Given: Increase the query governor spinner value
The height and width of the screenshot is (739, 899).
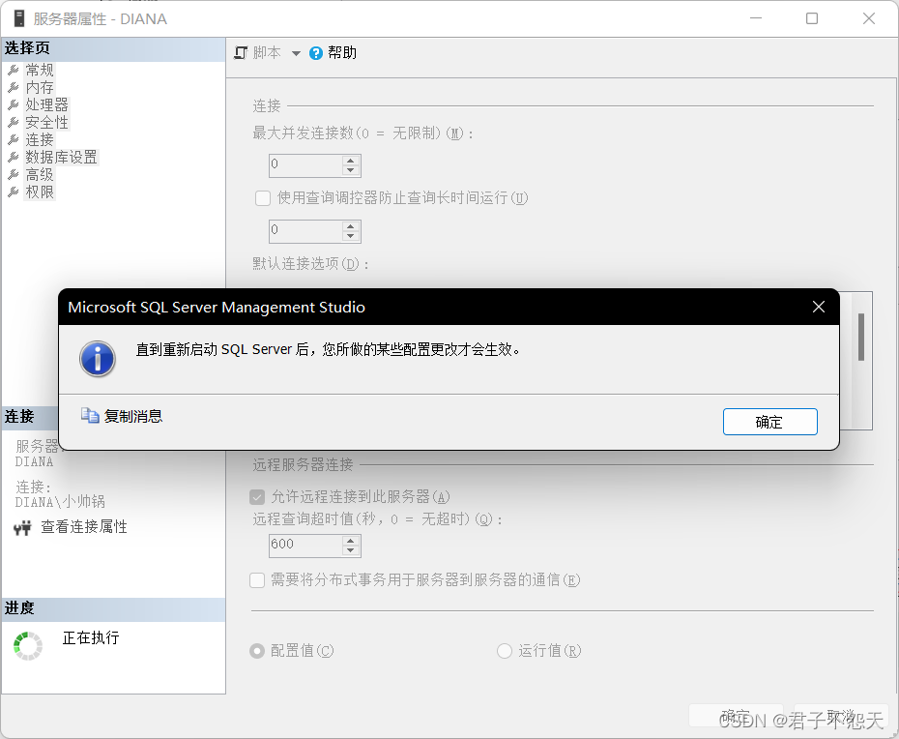Looking at the screenshot, I should [351, 226].
